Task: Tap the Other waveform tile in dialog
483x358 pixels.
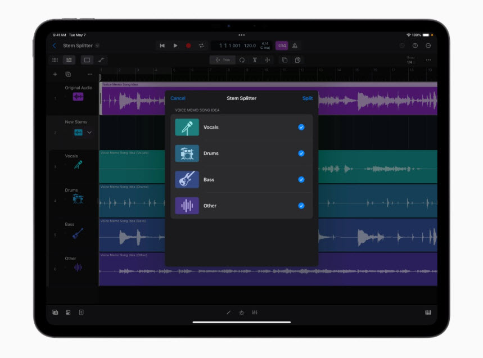Action: (x=187, y=206)
